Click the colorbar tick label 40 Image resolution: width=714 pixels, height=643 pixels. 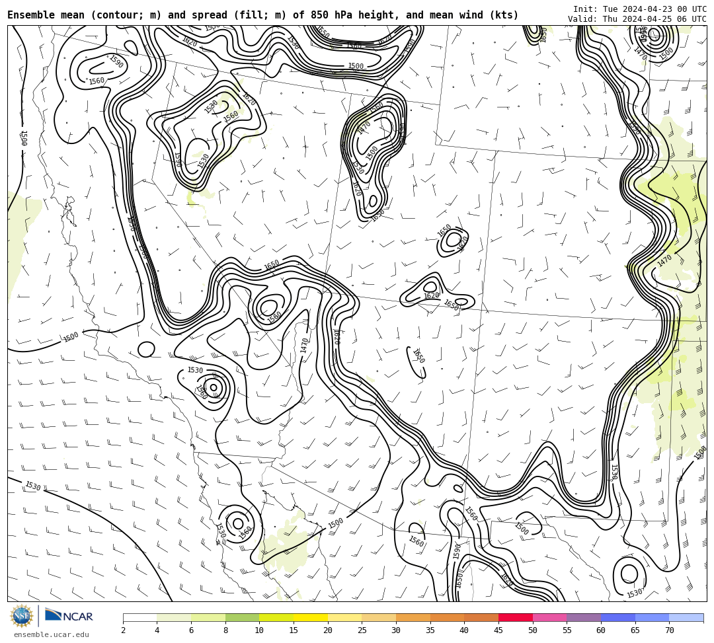[465, 630]
